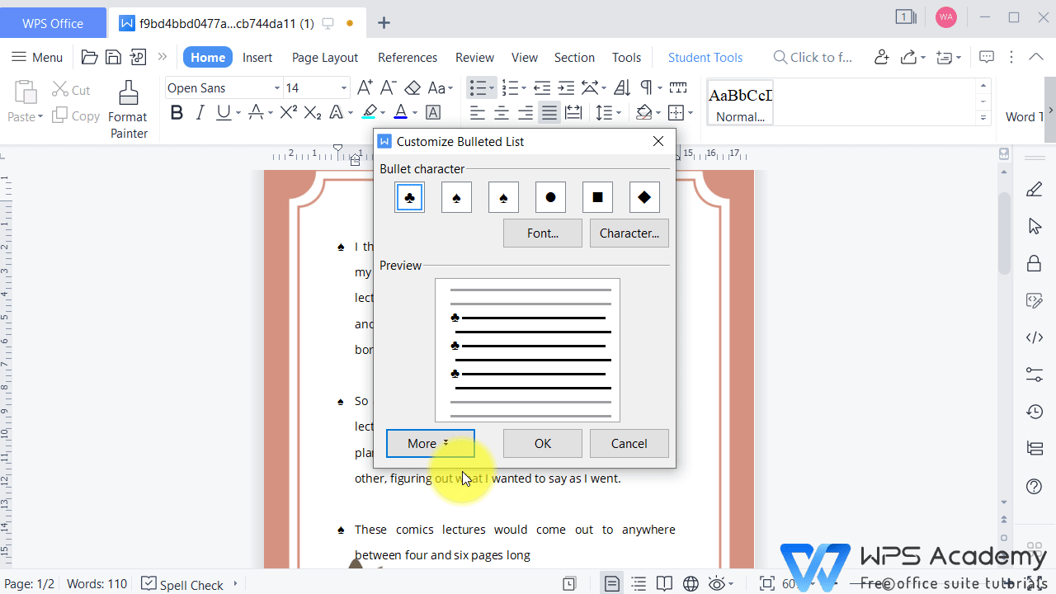Click the Clear Formatting eraser icon
The height and width of the screenshot is (594, 1056).
click(412, 87)
